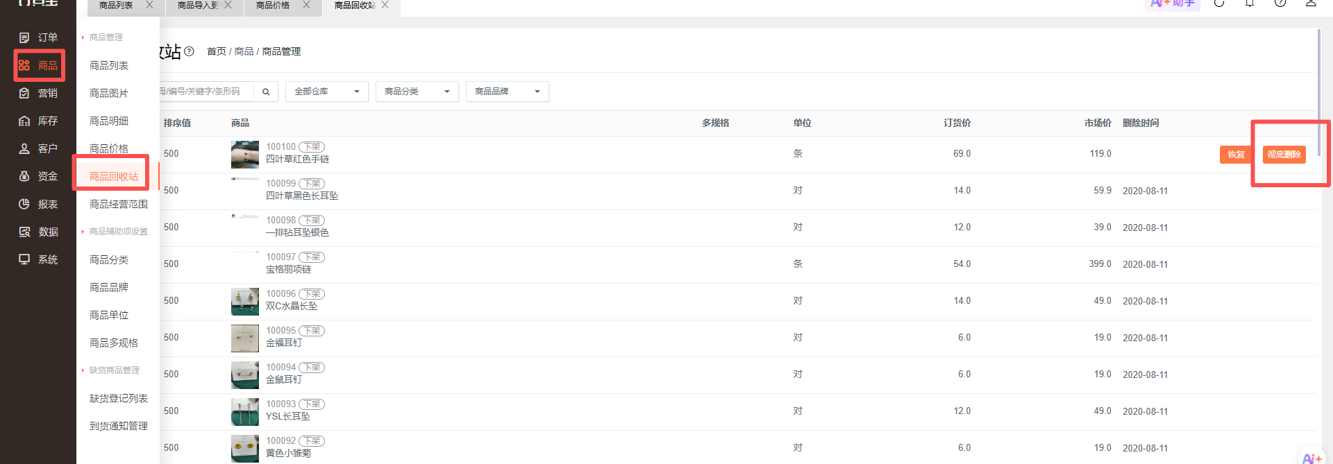
Task: Go to the 库存 inventory section
Action: pos(38,121)
